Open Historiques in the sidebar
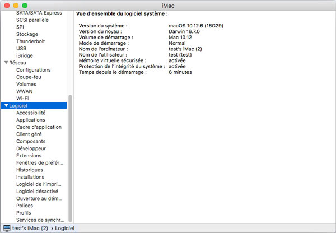336x233 pixels. click(30, 170)
